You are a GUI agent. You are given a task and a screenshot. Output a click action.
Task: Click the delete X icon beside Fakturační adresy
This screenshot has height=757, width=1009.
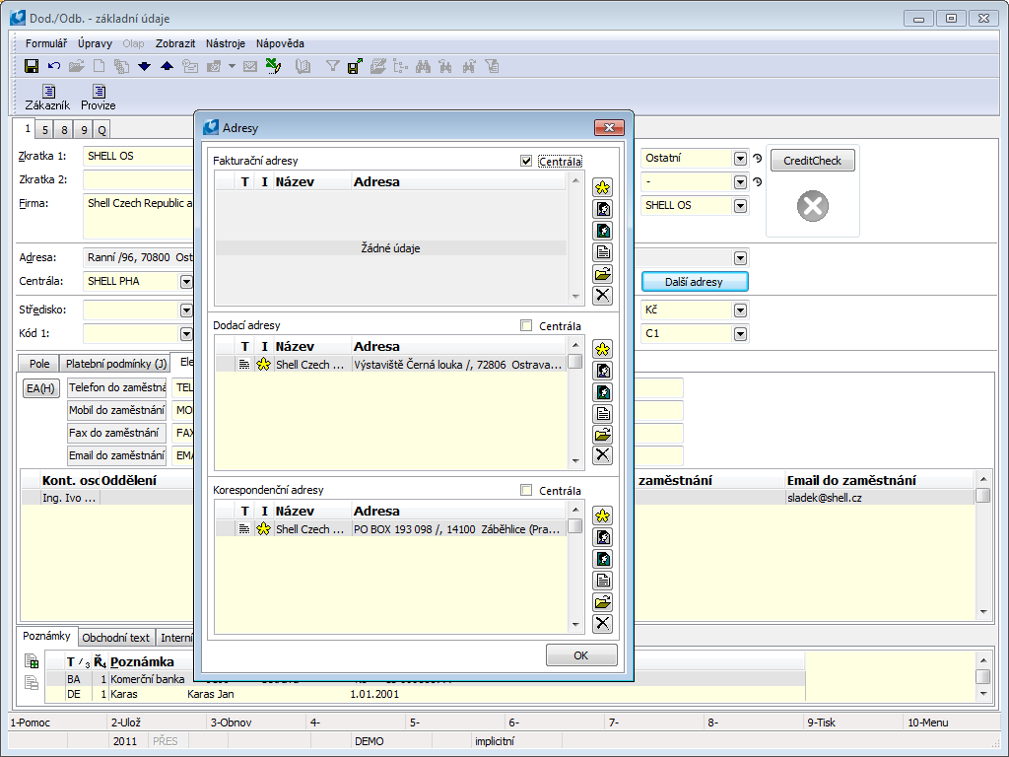[x=603, y=296]
